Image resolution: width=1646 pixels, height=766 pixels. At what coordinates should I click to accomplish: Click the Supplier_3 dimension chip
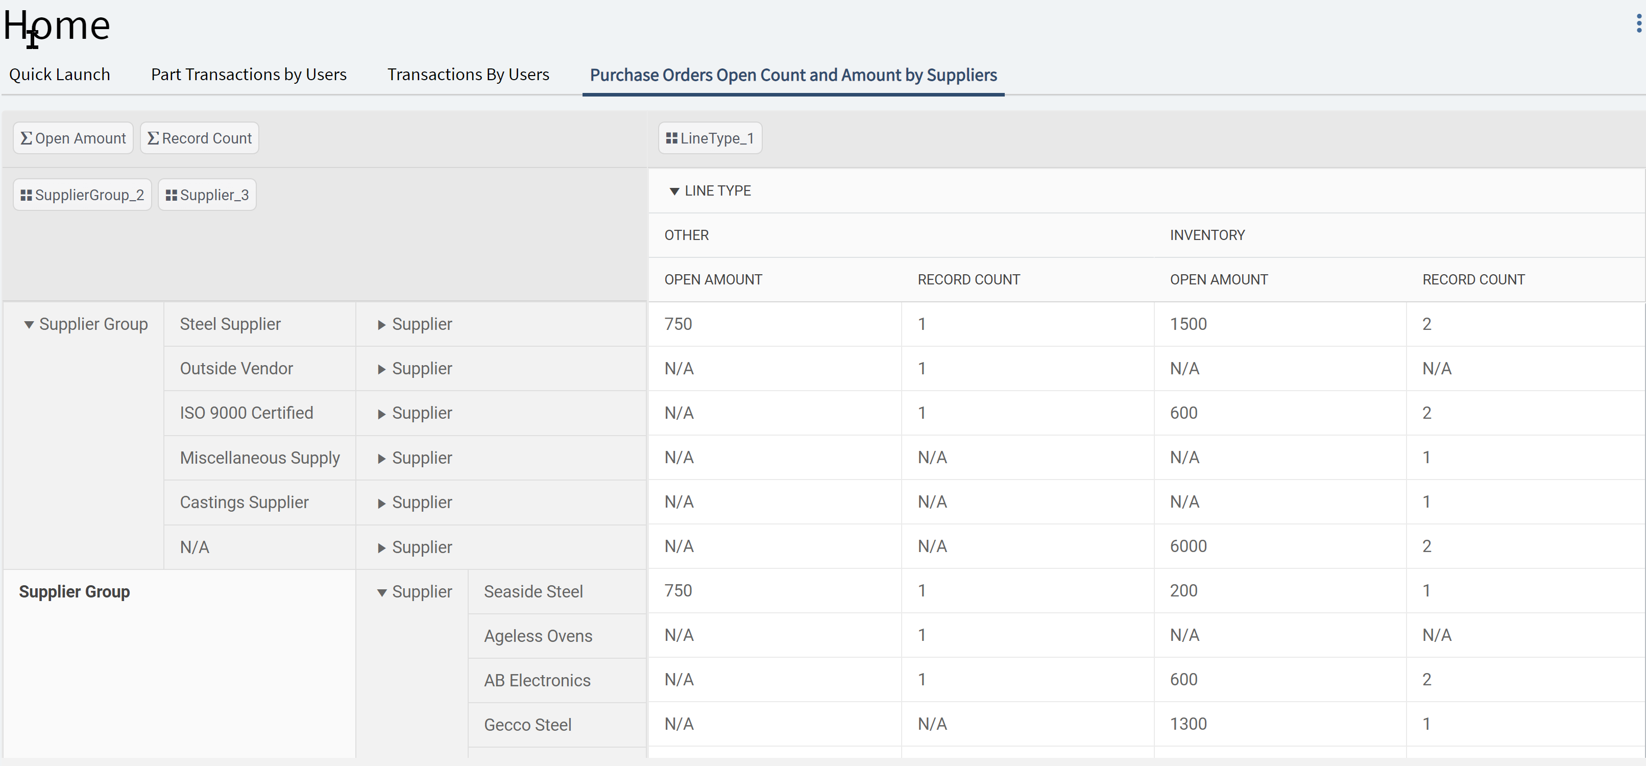[207, 195]
